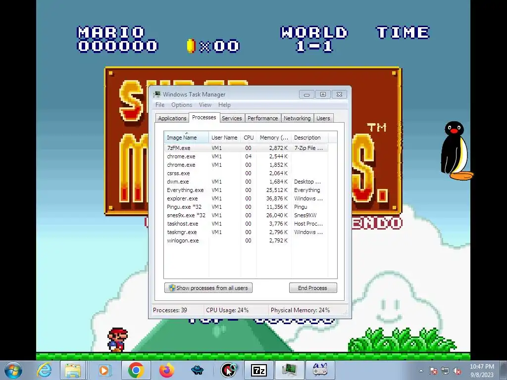507x380 pixels.
Task: Open Windows Explorer folder icon in taskbar
Action: click(73, 370)
